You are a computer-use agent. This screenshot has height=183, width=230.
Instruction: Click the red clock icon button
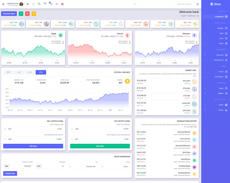(27, 14)
